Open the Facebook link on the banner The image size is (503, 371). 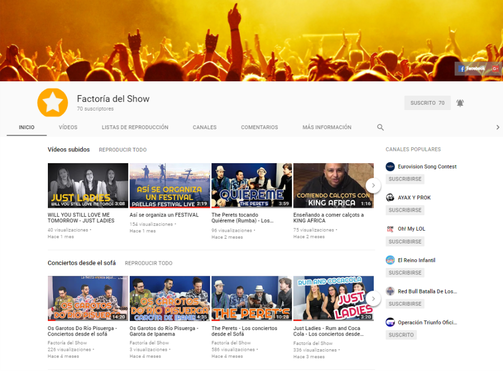(472, 69)
